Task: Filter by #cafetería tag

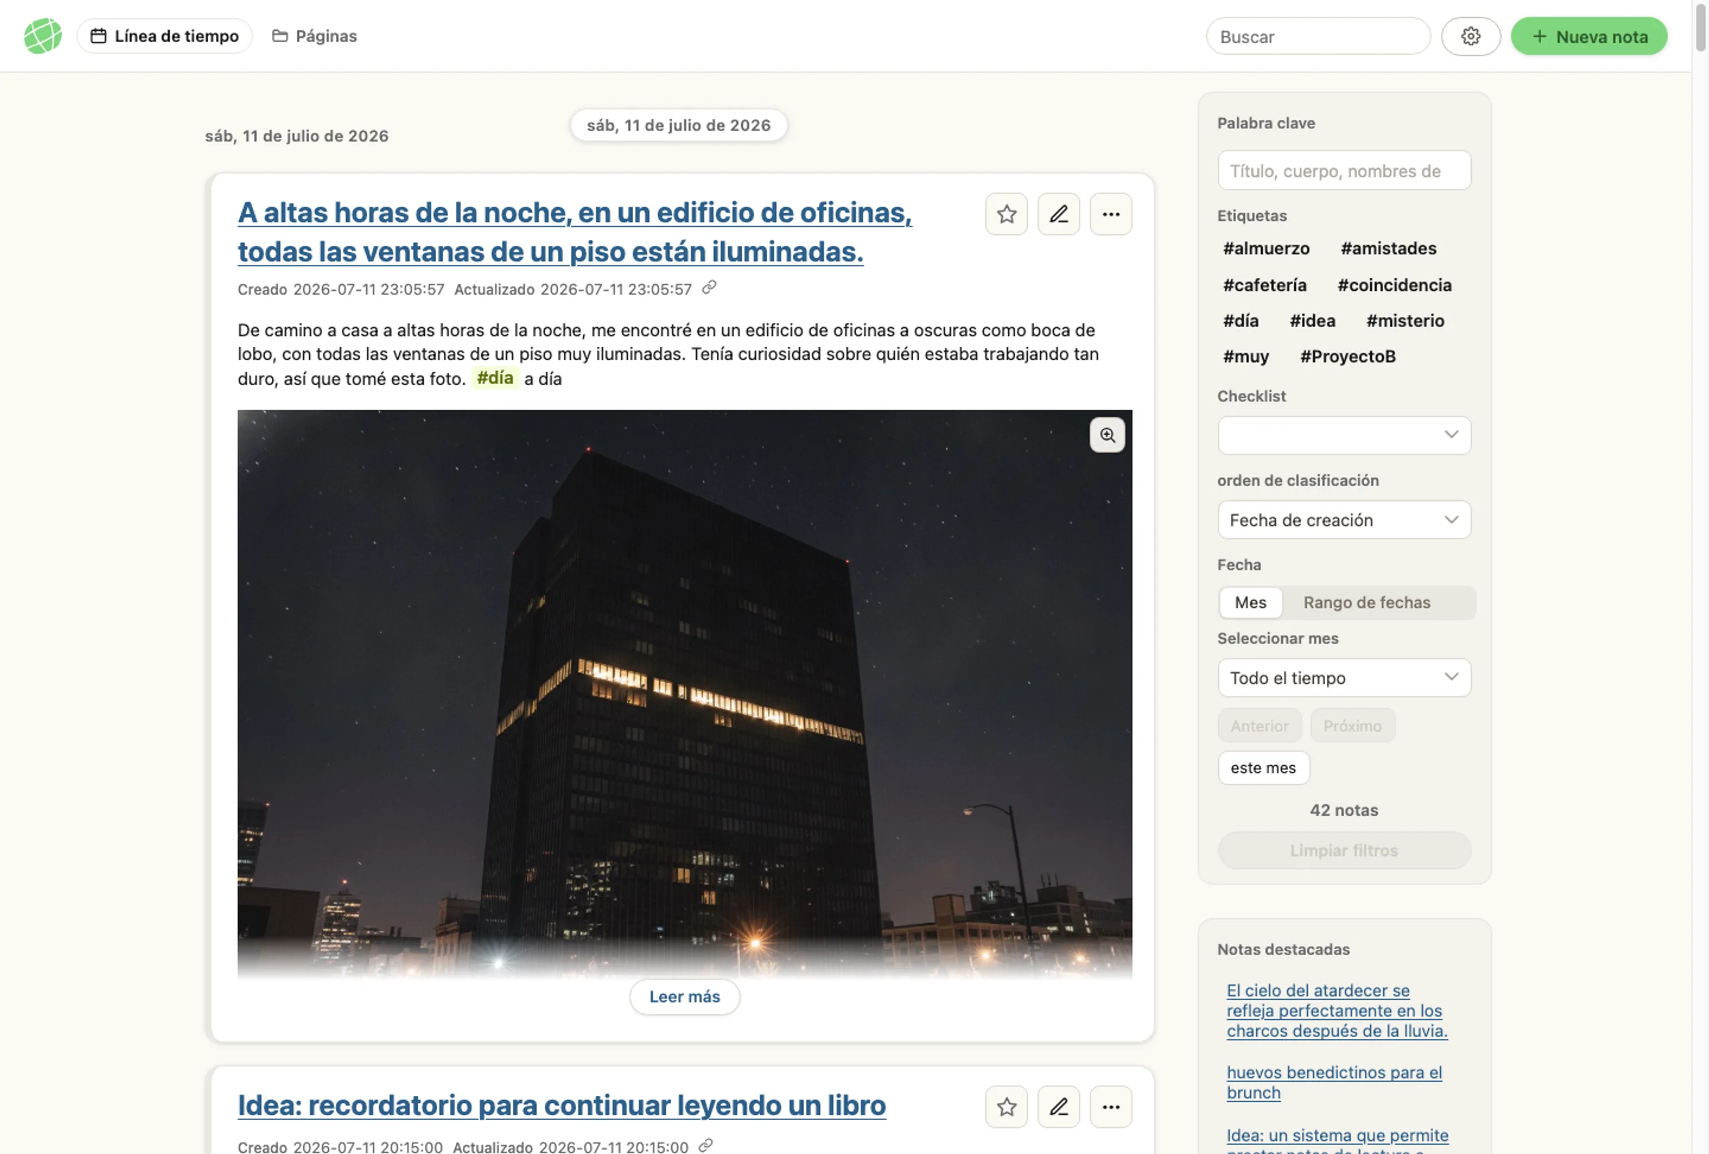Action: (1264, 286)
